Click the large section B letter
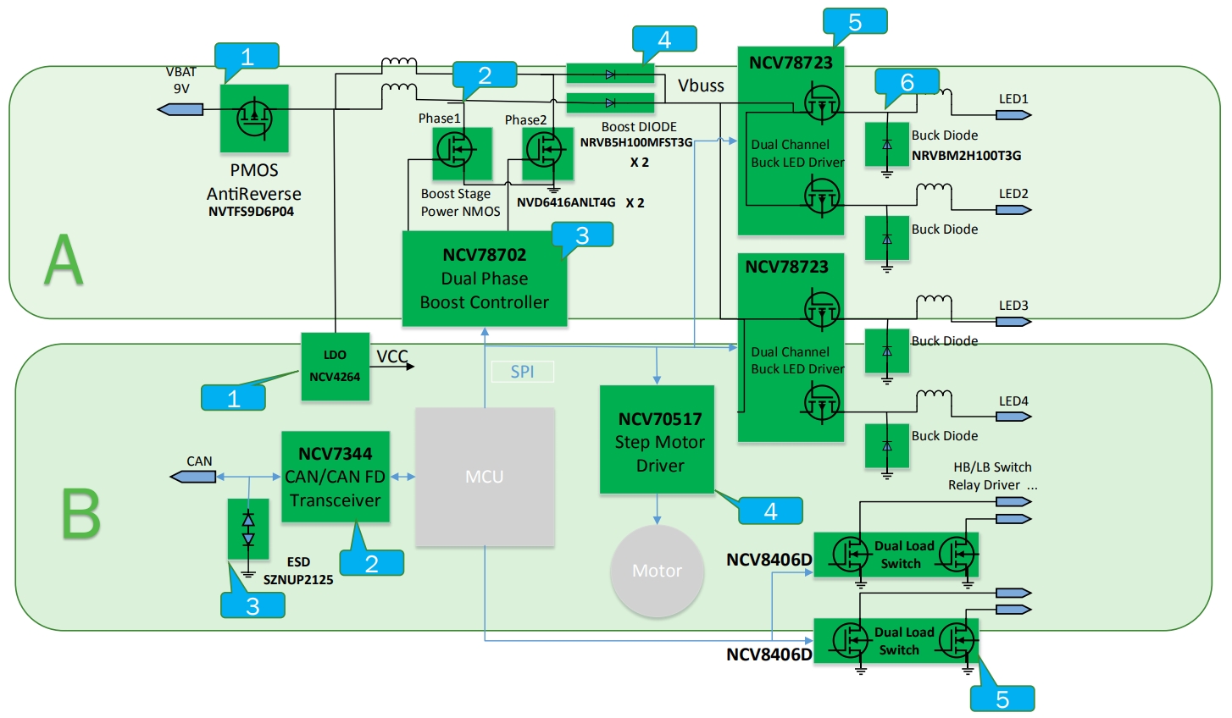 pos(80,513)
